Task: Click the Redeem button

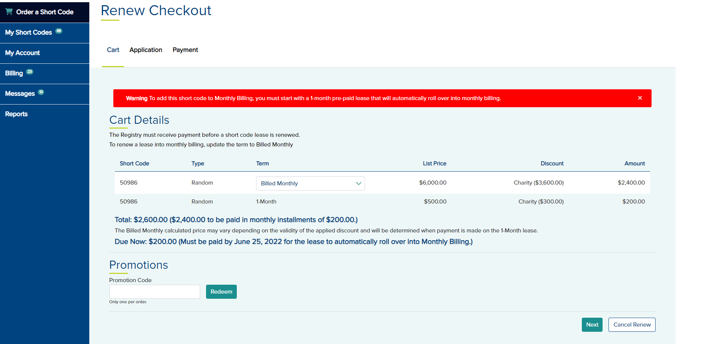Action: click(221, 292)
